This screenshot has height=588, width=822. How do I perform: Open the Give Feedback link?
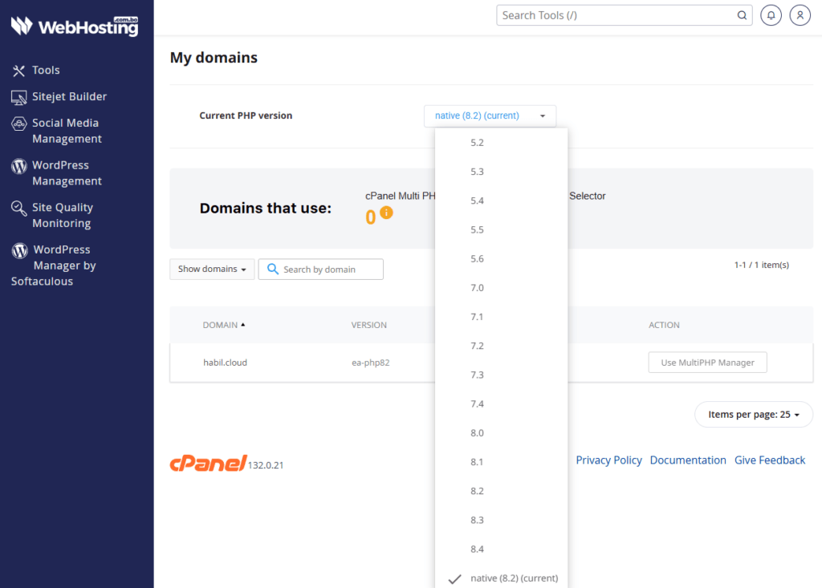(770, 460)
